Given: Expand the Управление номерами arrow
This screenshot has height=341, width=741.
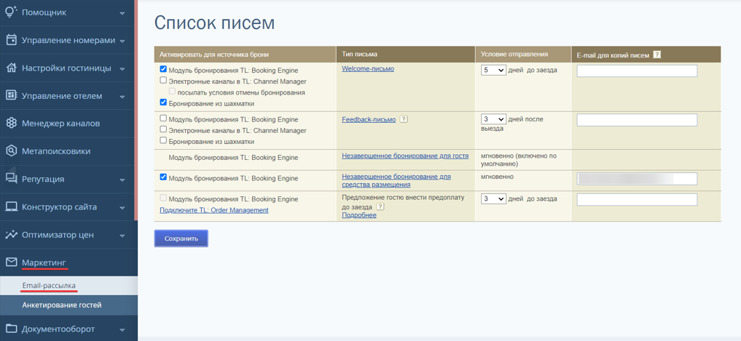Looking at the screenshot, I should [x=122, y=41].
